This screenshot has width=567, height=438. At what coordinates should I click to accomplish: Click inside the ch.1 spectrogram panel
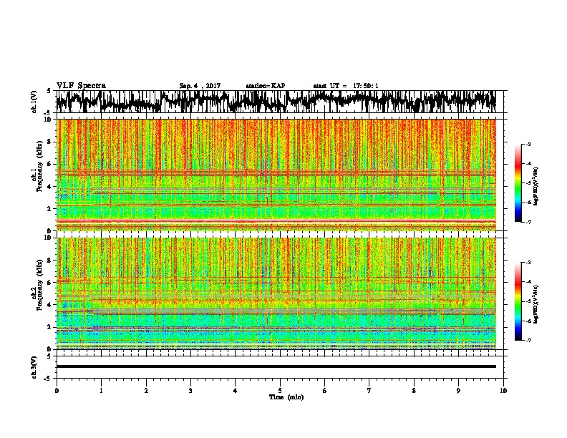(x=276, y=175)
